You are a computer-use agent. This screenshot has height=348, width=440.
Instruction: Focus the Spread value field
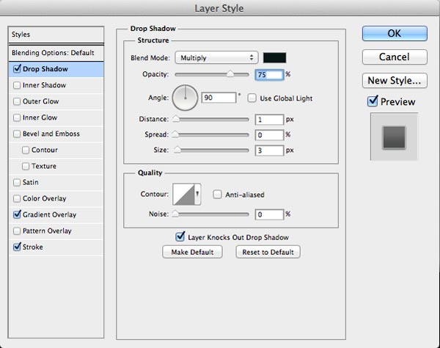[269, 135]
